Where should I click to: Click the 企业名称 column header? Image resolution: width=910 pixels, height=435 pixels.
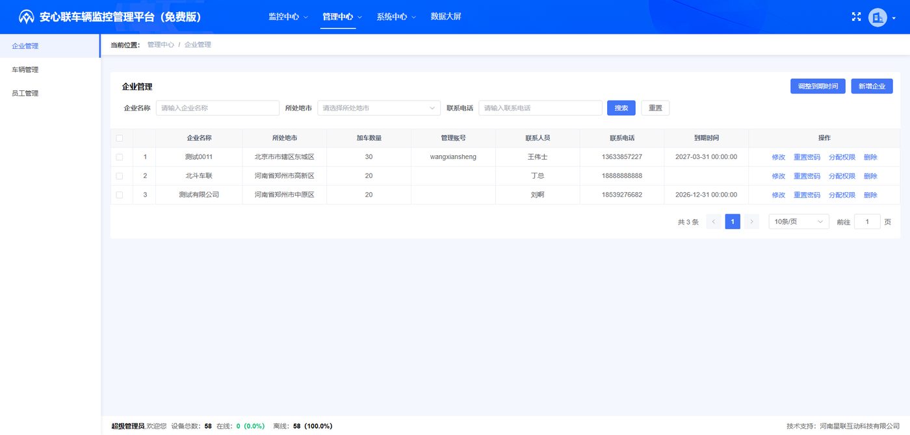199,138
